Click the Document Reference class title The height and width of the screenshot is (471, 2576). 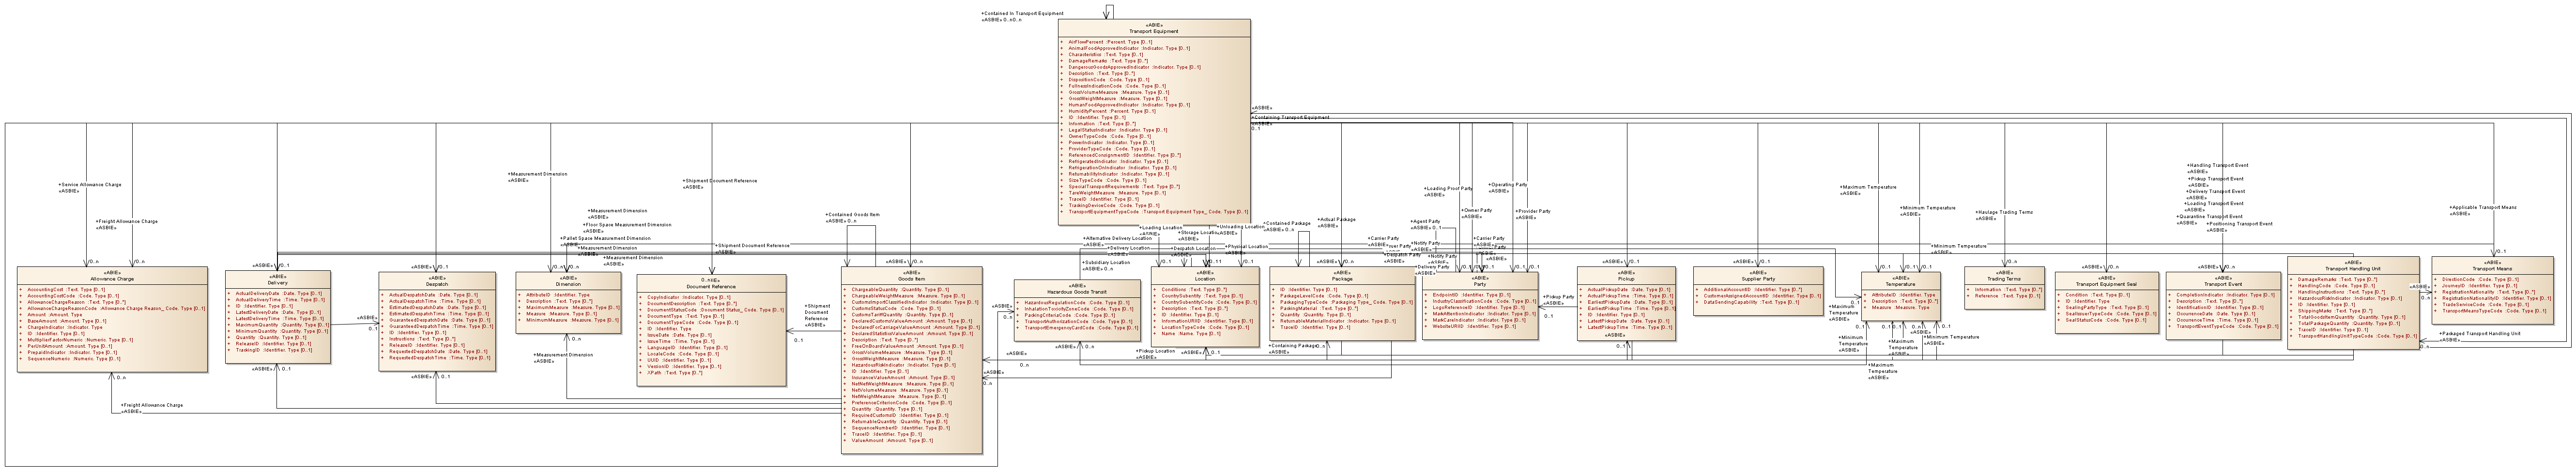pos(711,286)
